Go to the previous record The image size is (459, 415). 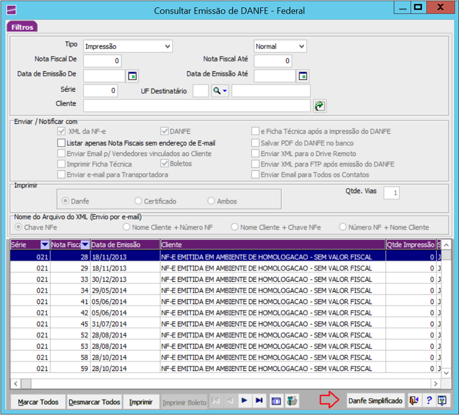(x=230, y=401)
